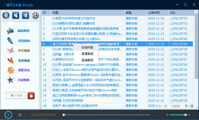
Task: Click the 00:00:00/00:00:00 playback time display
Action: pyautogui.click(x=43, y=115)
